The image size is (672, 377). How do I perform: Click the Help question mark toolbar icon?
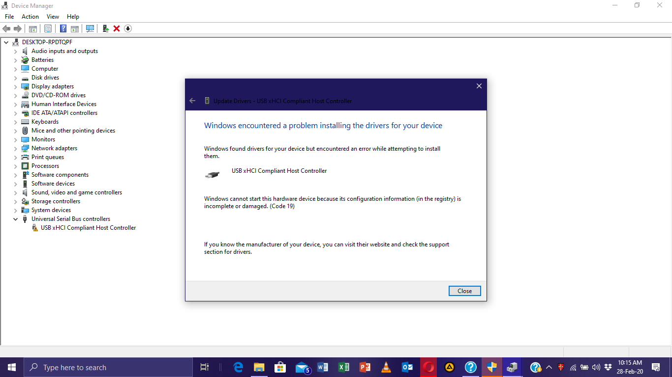click(63, 28)
